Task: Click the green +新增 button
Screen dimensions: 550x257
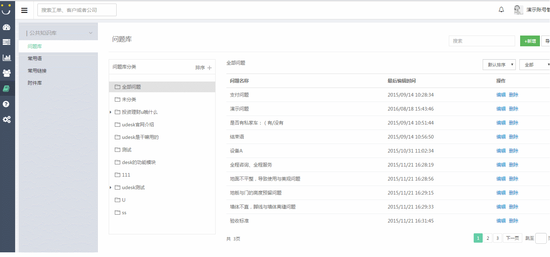Action: coord(530,41)
